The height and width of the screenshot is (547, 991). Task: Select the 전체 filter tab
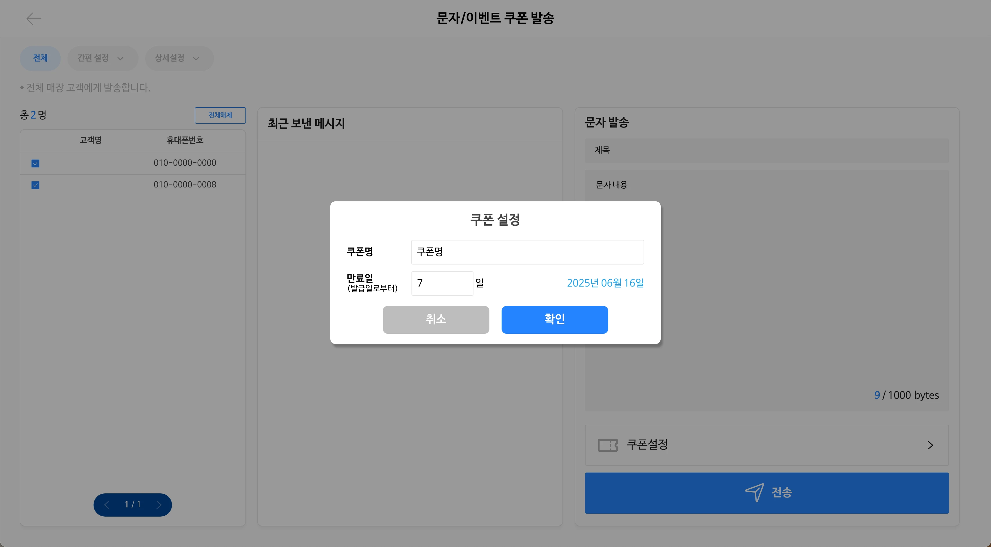(40, 58)
